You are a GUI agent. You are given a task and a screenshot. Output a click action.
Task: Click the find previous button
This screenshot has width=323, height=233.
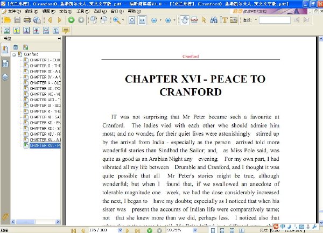[297, 20]
